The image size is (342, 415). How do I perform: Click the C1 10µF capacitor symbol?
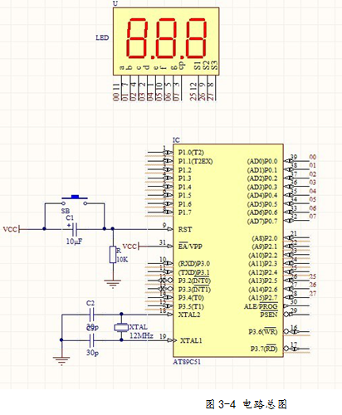tap(74, 229)
